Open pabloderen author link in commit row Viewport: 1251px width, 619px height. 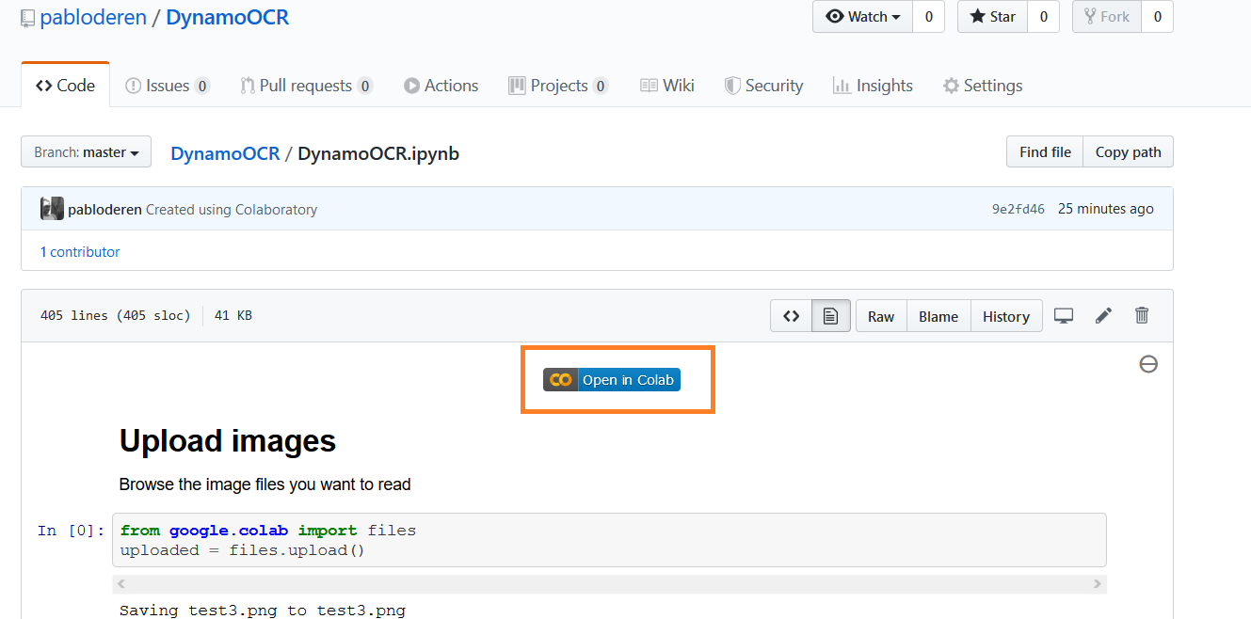[105, 210]
